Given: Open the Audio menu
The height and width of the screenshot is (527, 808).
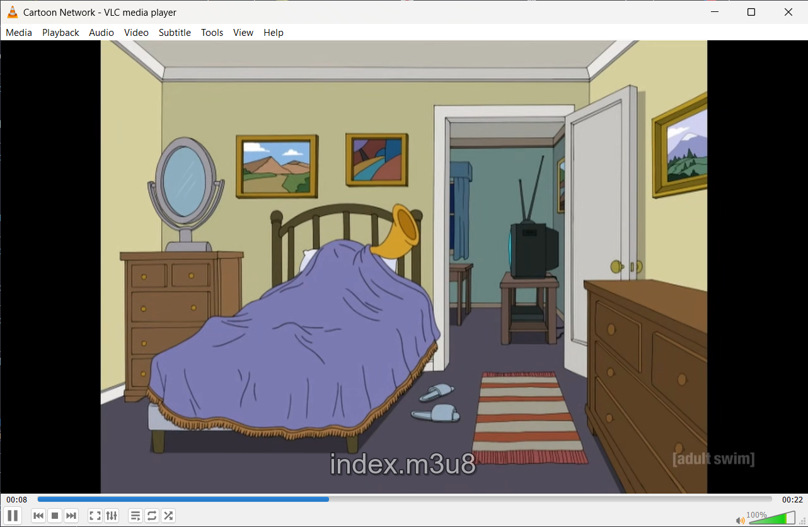Looking at the screenshot, I should pos(101,33).
